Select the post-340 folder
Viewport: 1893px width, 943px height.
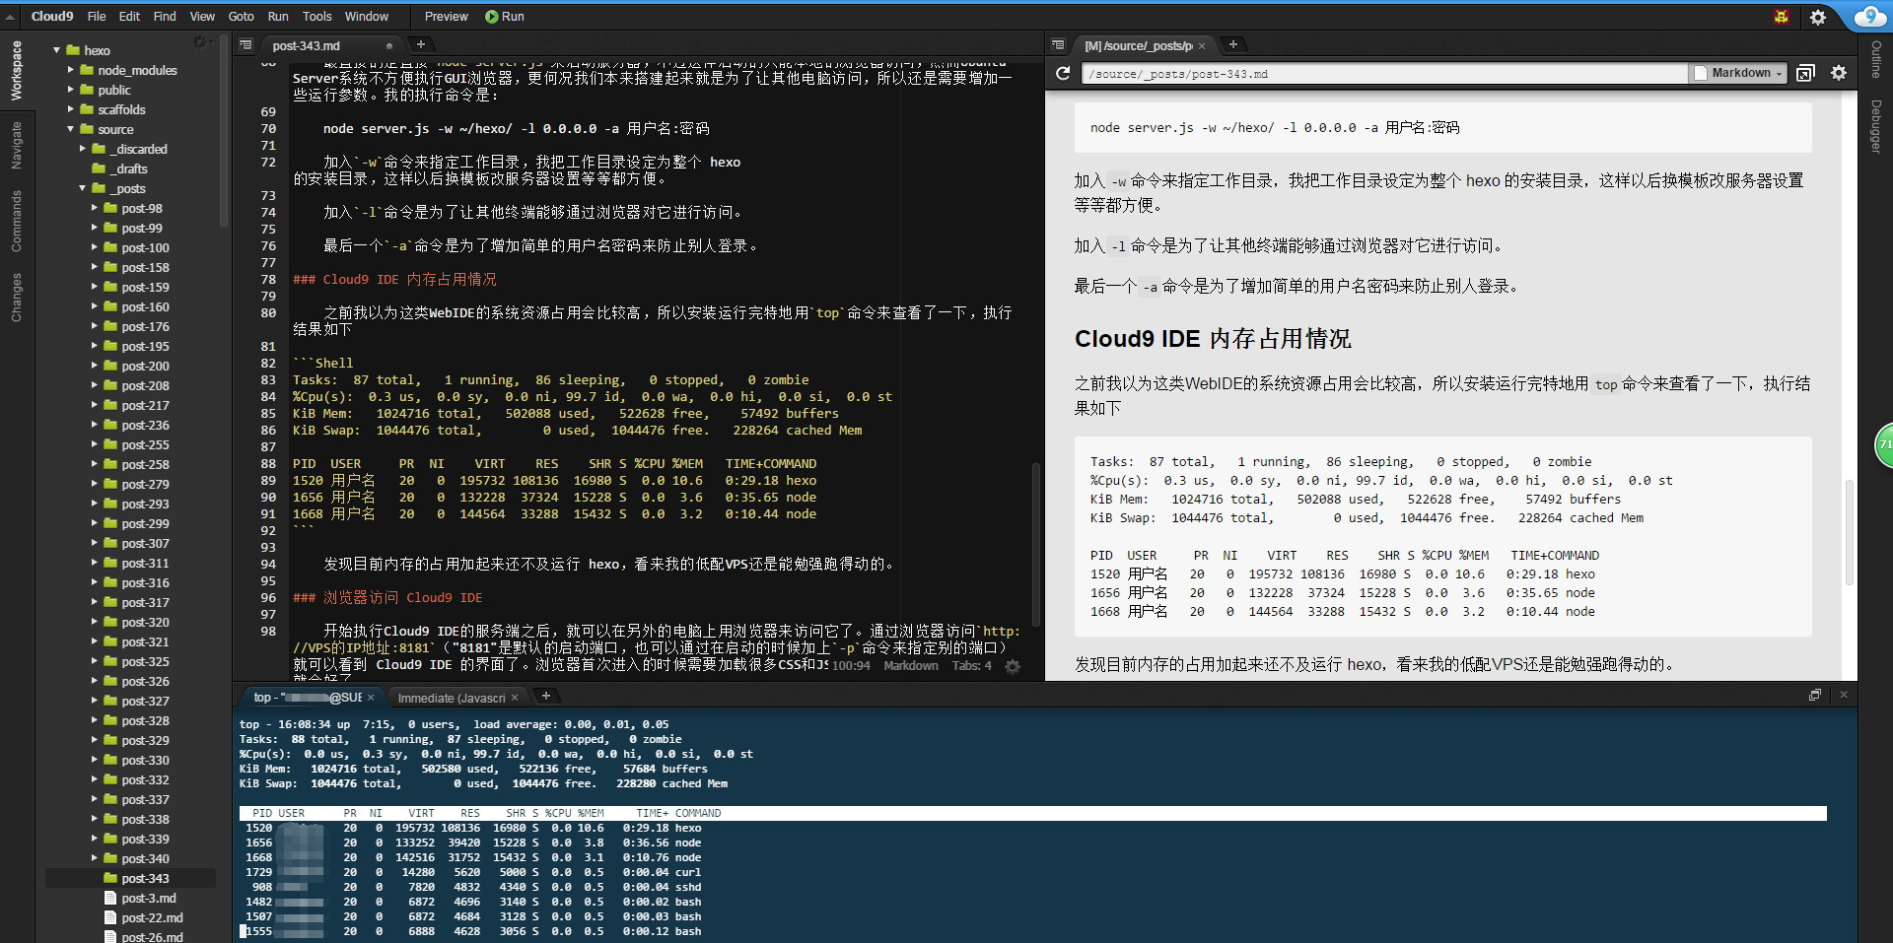tap(145, 858)
